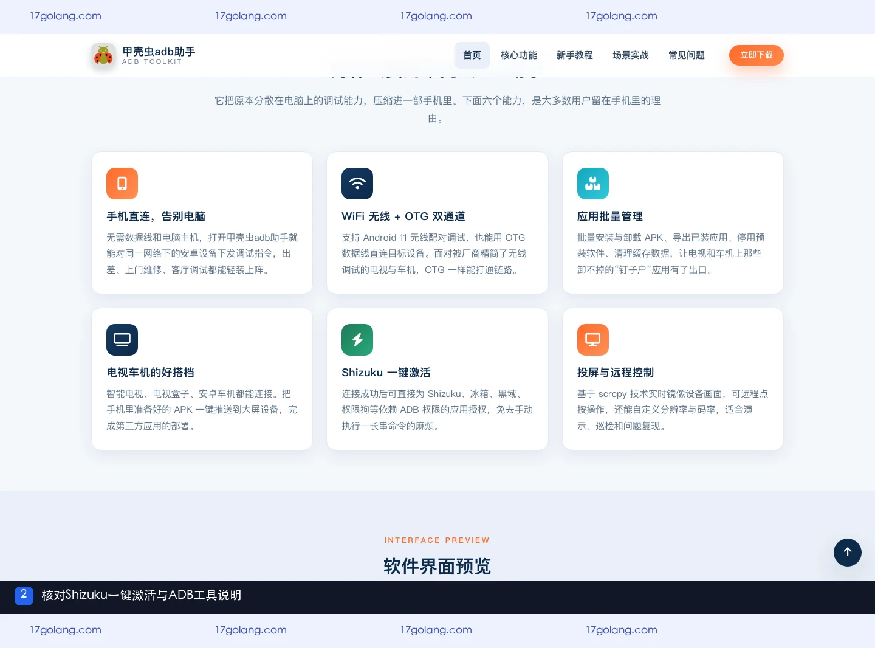Click the orange monitor screen-cast icon
Screen dimensions: 875x648
[x=593, y=340]
